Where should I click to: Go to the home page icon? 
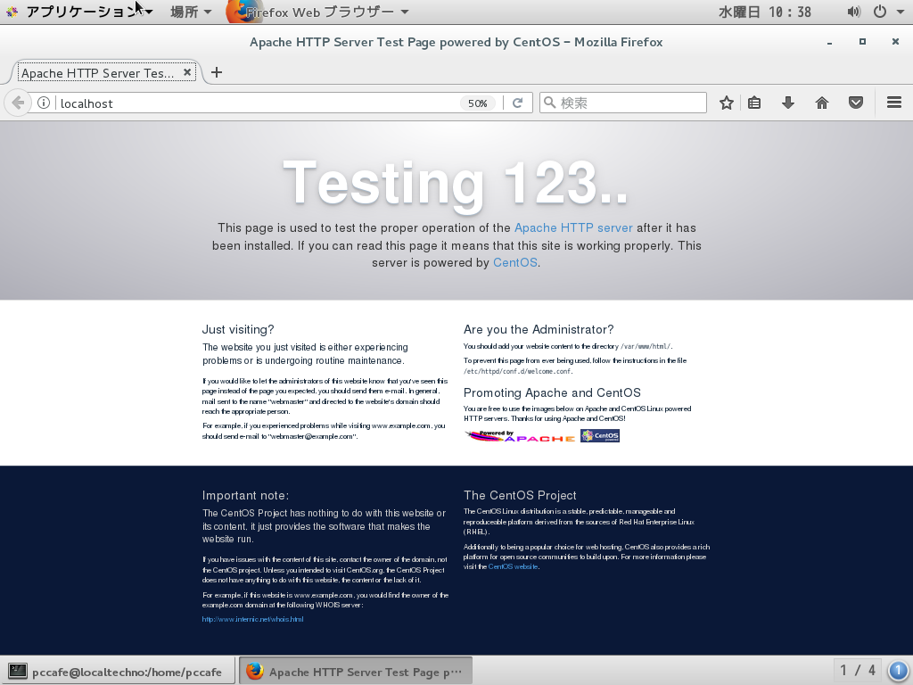(821, 103)
